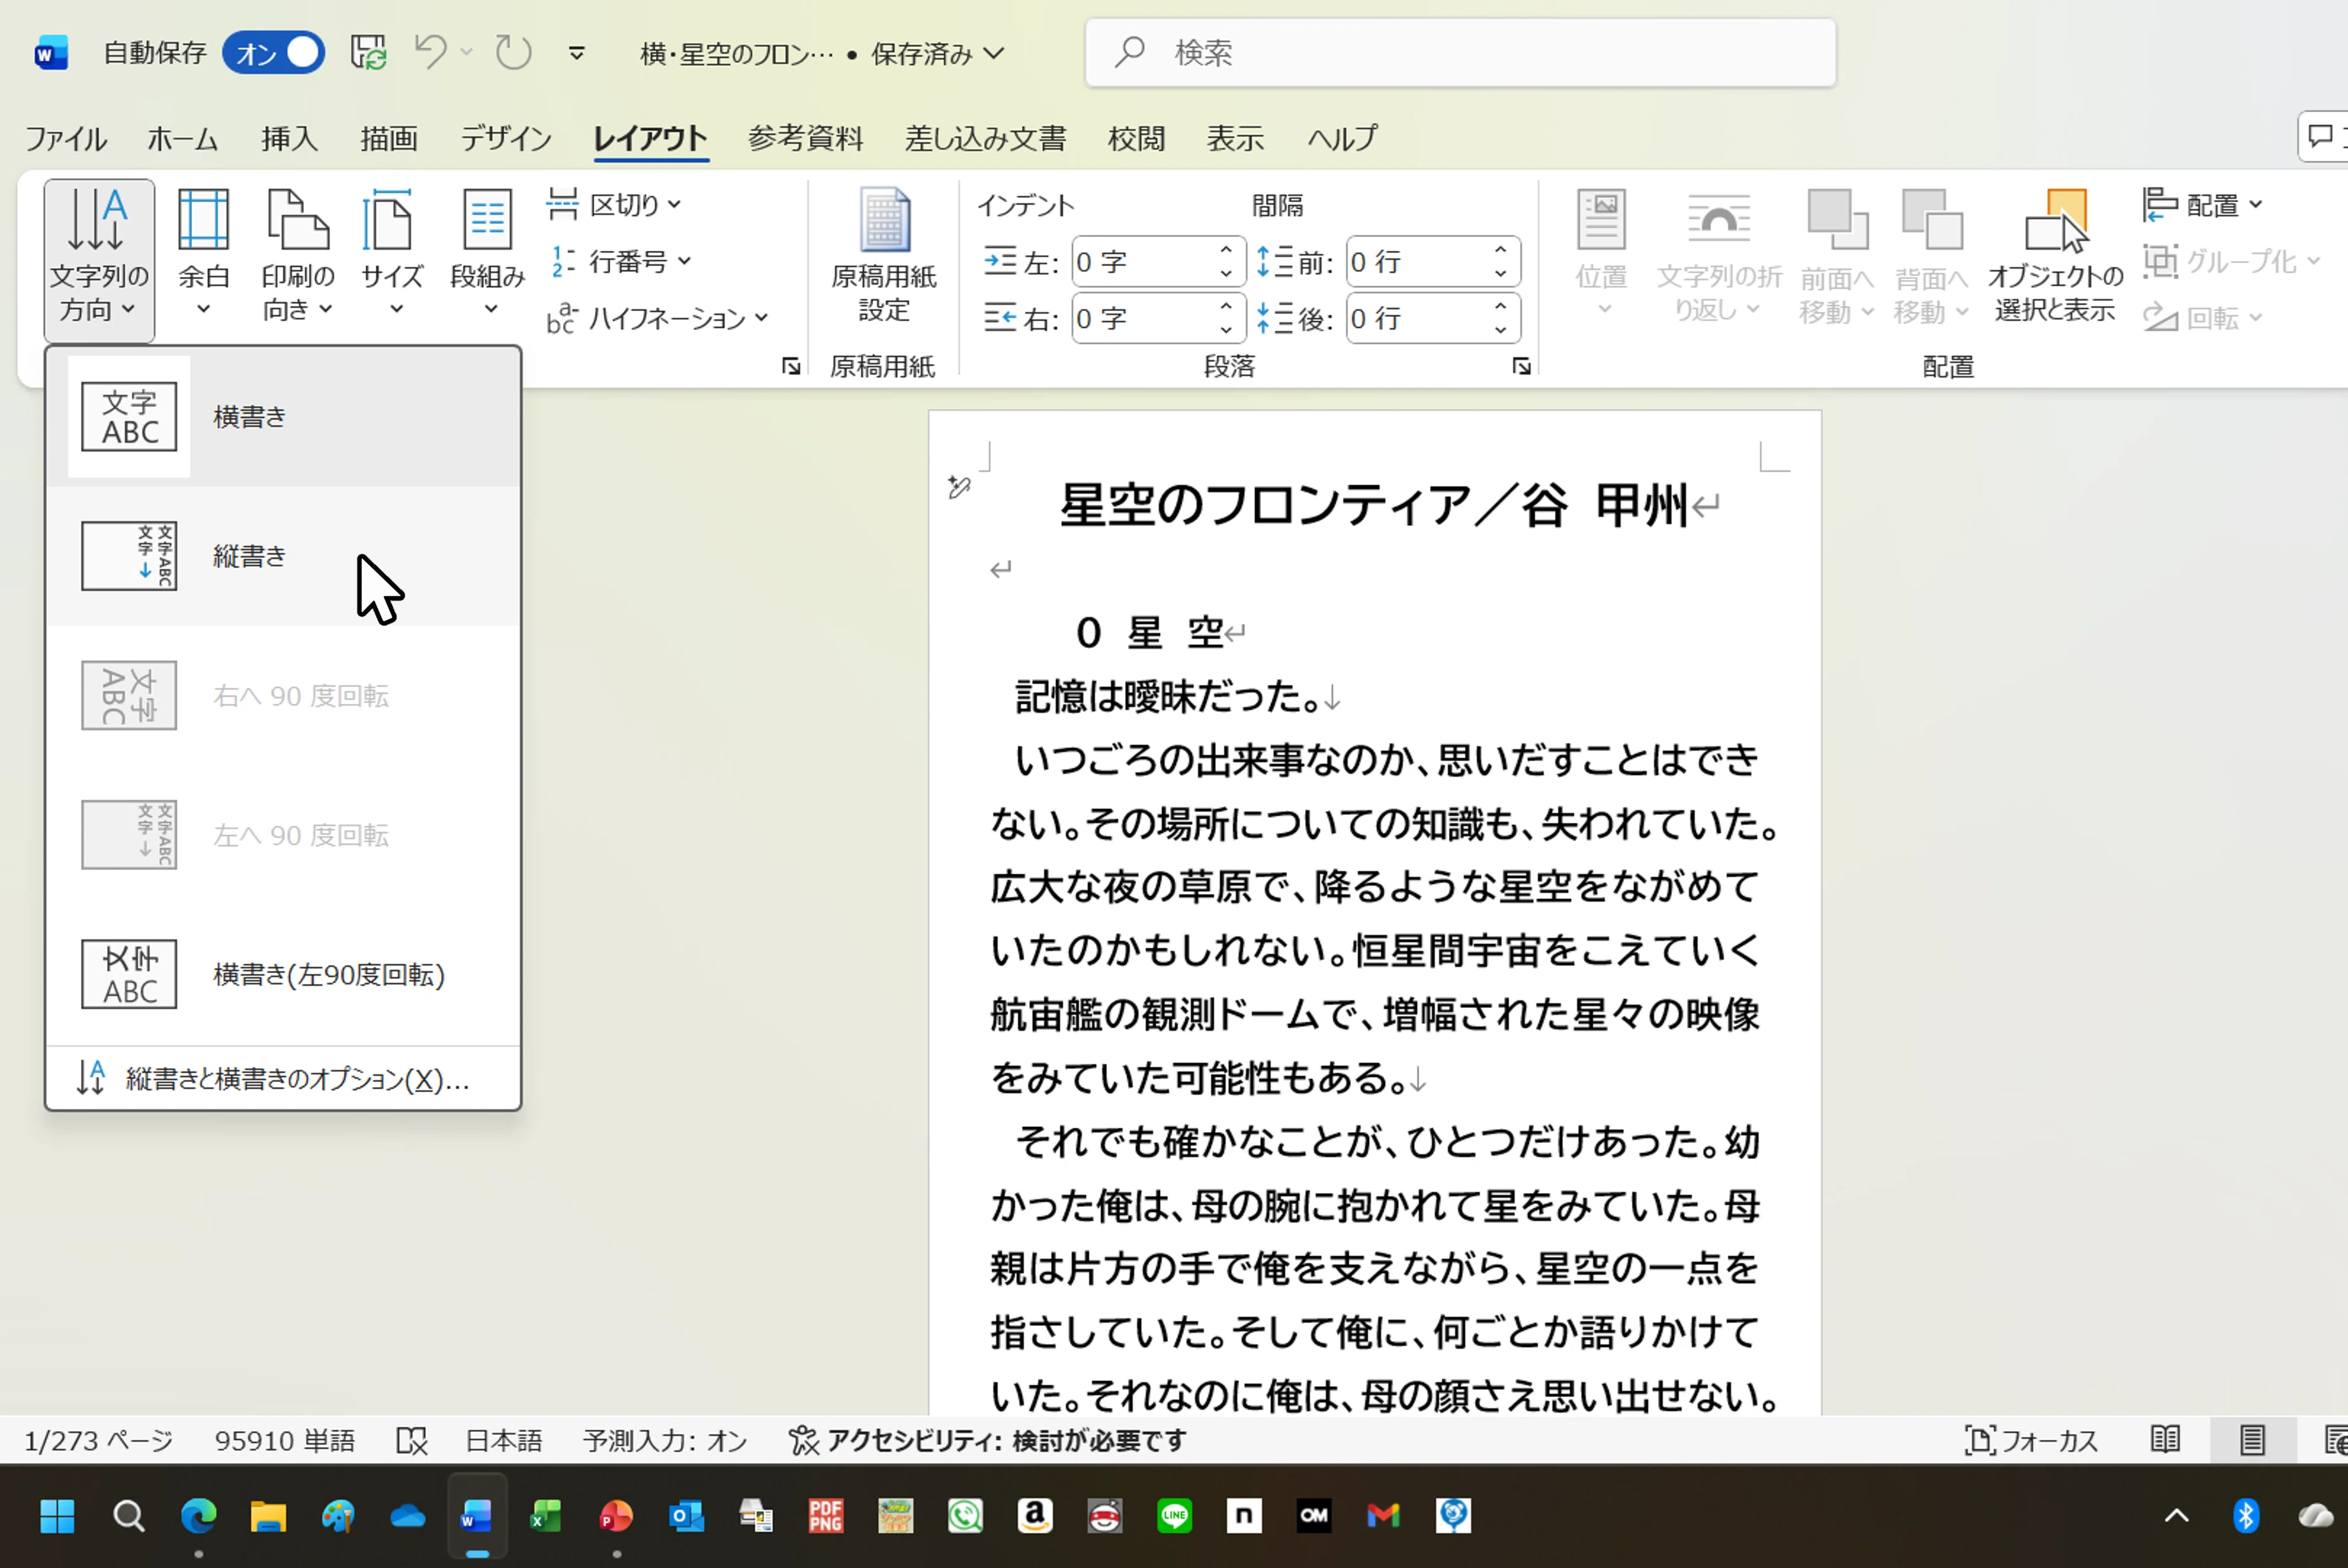Switch to the 参考資料 tab
This screenshot has width=2348, height=1568.
[x=805, y=138]
